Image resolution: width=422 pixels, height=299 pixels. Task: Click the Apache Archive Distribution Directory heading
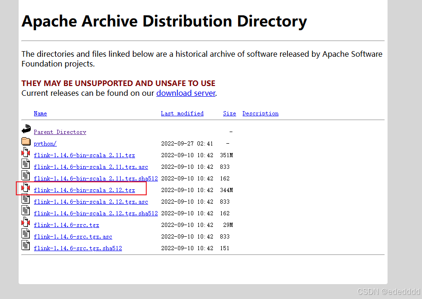(x=164, y=21)
